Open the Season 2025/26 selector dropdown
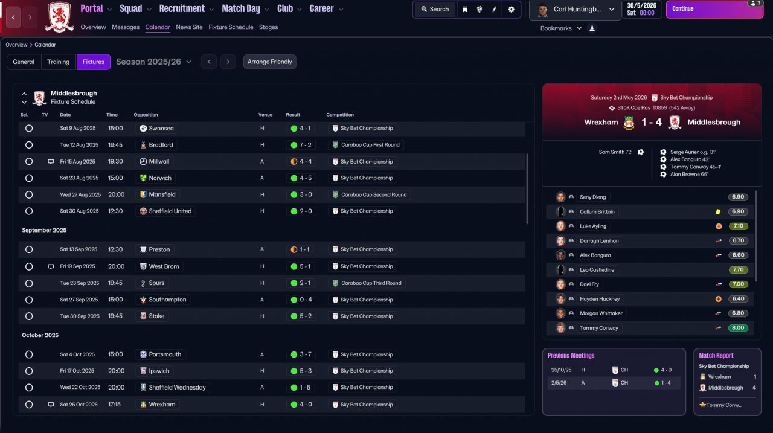This screenshot has width=773, height=433. 153,62
